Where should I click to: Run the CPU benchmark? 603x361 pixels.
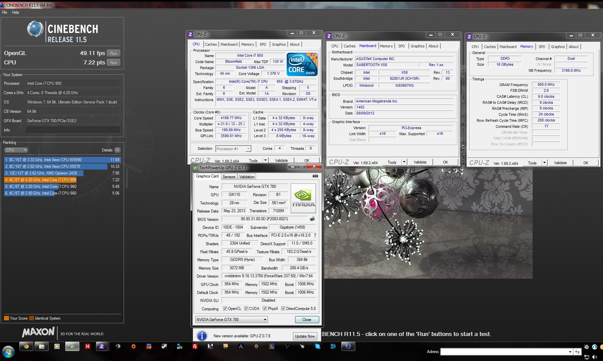point(113,63)
